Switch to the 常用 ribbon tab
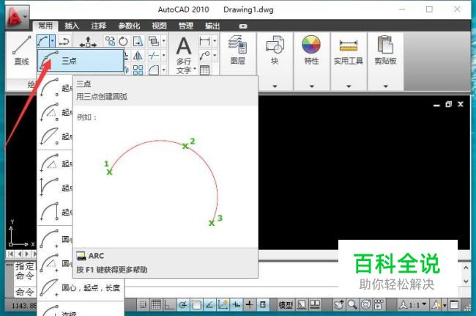Screen dimensions: 476x316 click(x=45, y=26)
